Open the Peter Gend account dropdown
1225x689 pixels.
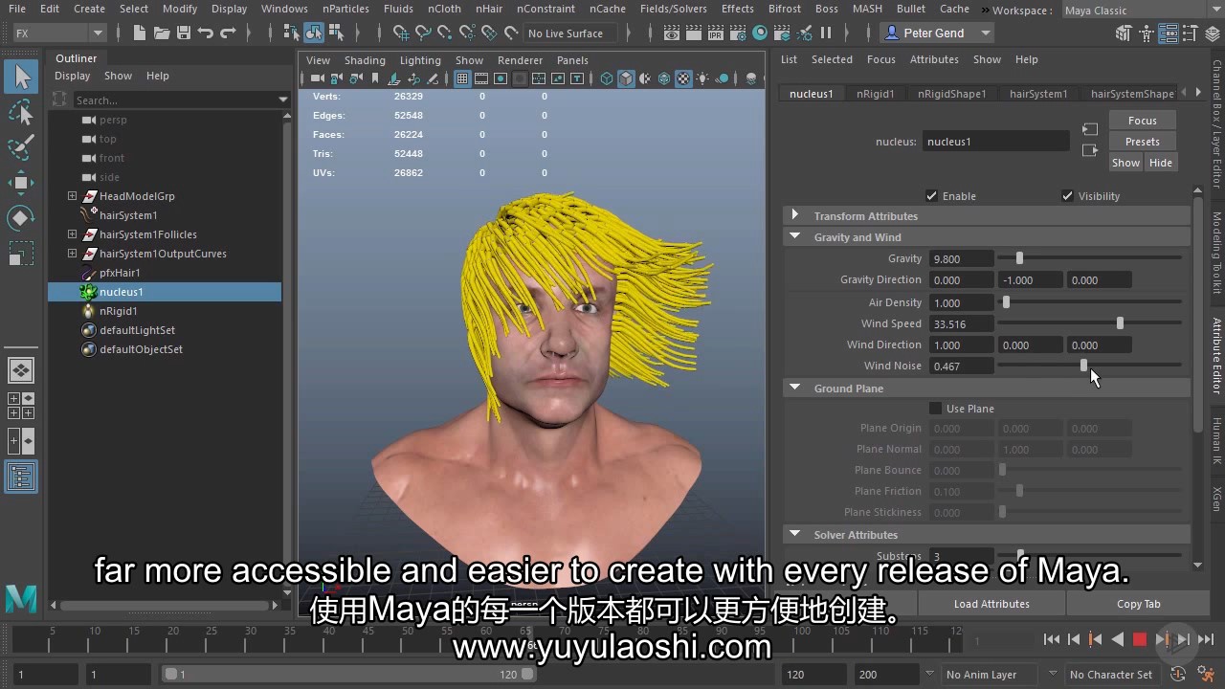pos(938,33)
